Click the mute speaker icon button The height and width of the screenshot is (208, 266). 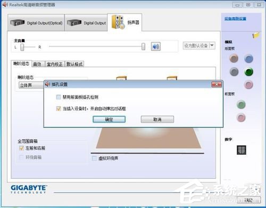pos(156,46)
